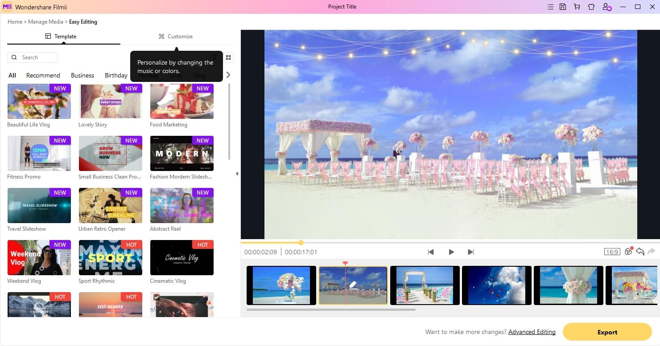Click the redo arrow below the preview
Screen dimensions: 660x346
tap(652, 252)
